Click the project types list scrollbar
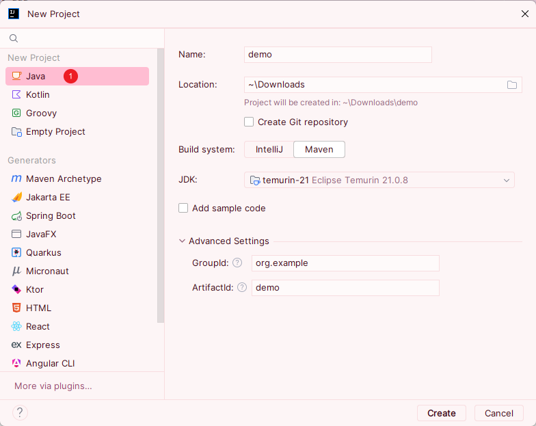536x426 pixels. [161, 185]
